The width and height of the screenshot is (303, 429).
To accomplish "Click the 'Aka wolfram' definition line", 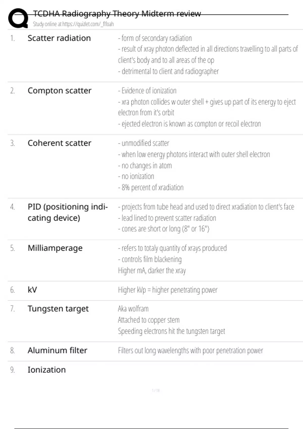I will (133, 309).
